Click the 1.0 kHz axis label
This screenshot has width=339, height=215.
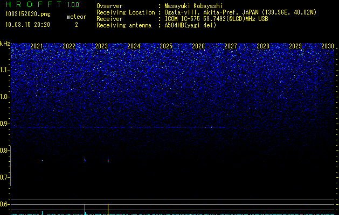click(5, 97)
